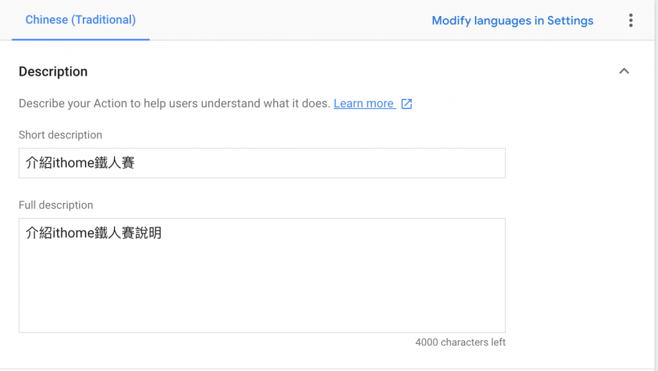Click the Description section heading

tap(53, 72)
